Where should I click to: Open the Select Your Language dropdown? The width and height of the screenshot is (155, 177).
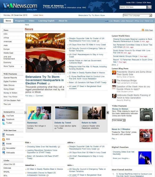137,15
